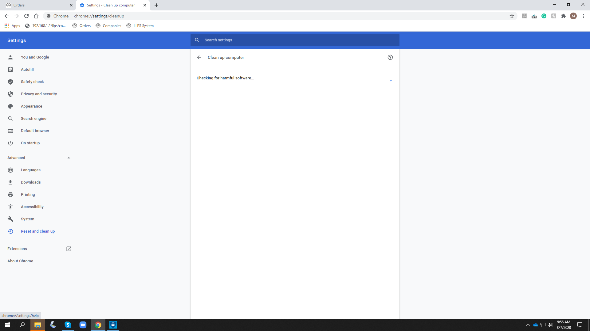Click the Companies bookmark
This screenshot has height=331, width=590.
tap(108, 26)
